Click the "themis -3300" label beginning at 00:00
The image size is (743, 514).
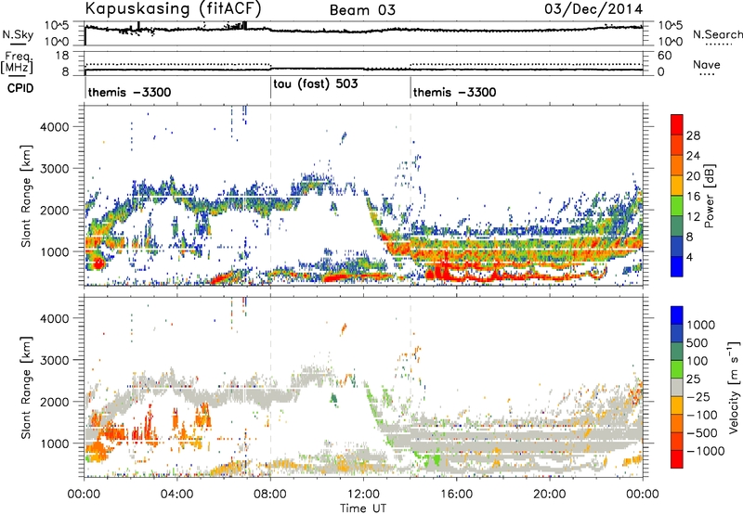[129, 92]
